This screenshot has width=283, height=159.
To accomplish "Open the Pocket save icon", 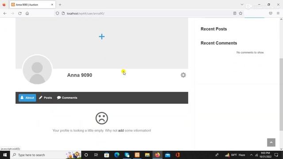I will point(271,13).
